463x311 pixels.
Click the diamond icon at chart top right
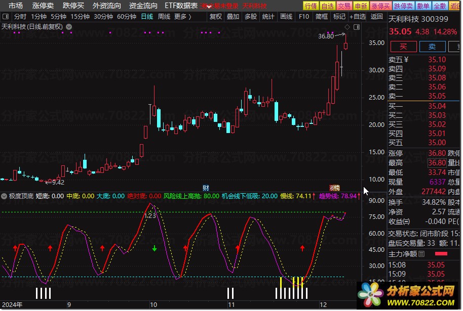(348, 27)
